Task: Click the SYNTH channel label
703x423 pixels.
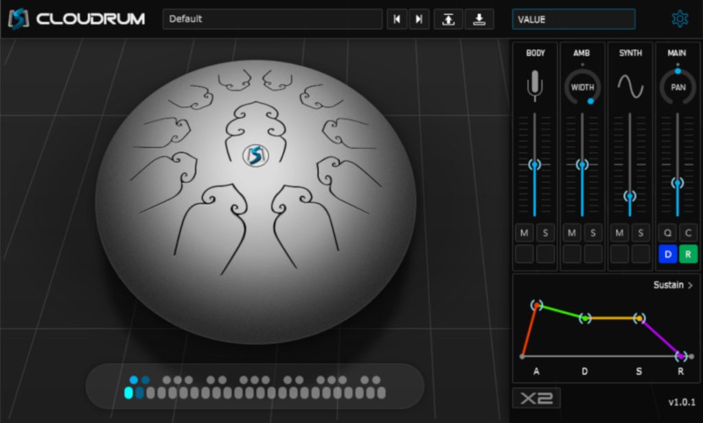Action: 630,53
